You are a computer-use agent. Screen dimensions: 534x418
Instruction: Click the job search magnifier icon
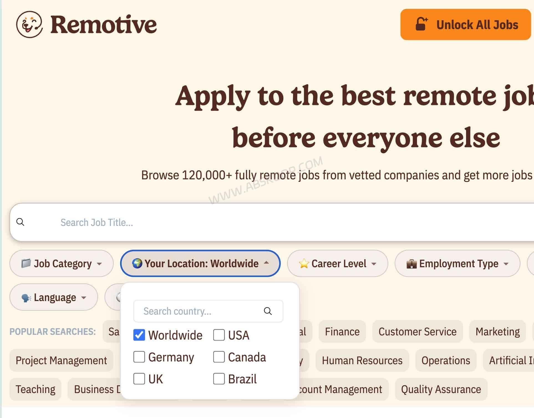click(x=20, y=222)
